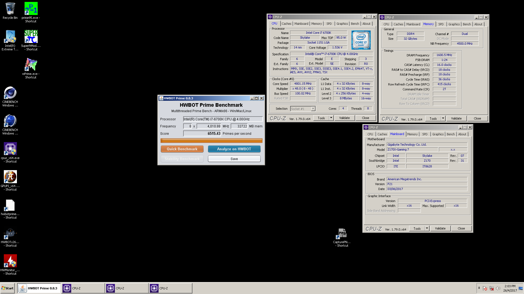Click the Save button in HWBOT Prime
The height and width of the screenshot is (294, 524).
[234, 159]
